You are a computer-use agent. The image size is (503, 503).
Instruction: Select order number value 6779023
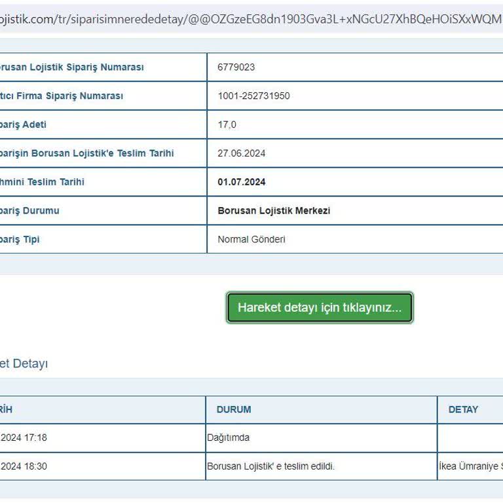pyautogui.click(x=236, y=67)
